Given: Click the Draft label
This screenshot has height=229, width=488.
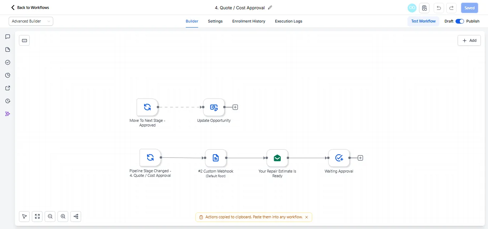Looking at the screenshot, I should coord(449,21).
